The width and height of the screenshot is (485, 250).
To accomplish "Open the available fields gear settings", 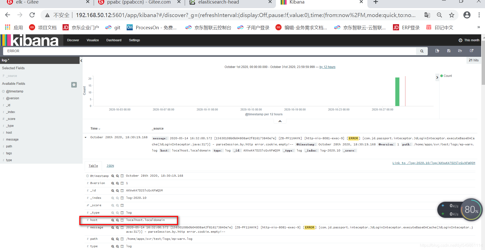I will pyautogui.click(x=74, y=85).
